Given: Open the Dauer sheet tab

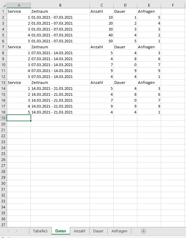Looking at the screenshot, I should (x=98, y=231).
